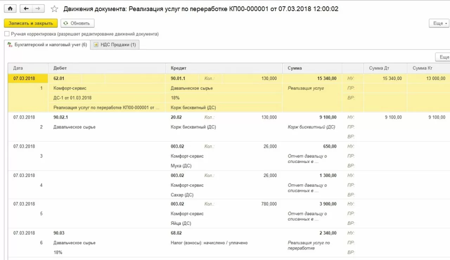Go back with the left arrow
This screenshot has width=450, height=260.
[x=26, y=9]
